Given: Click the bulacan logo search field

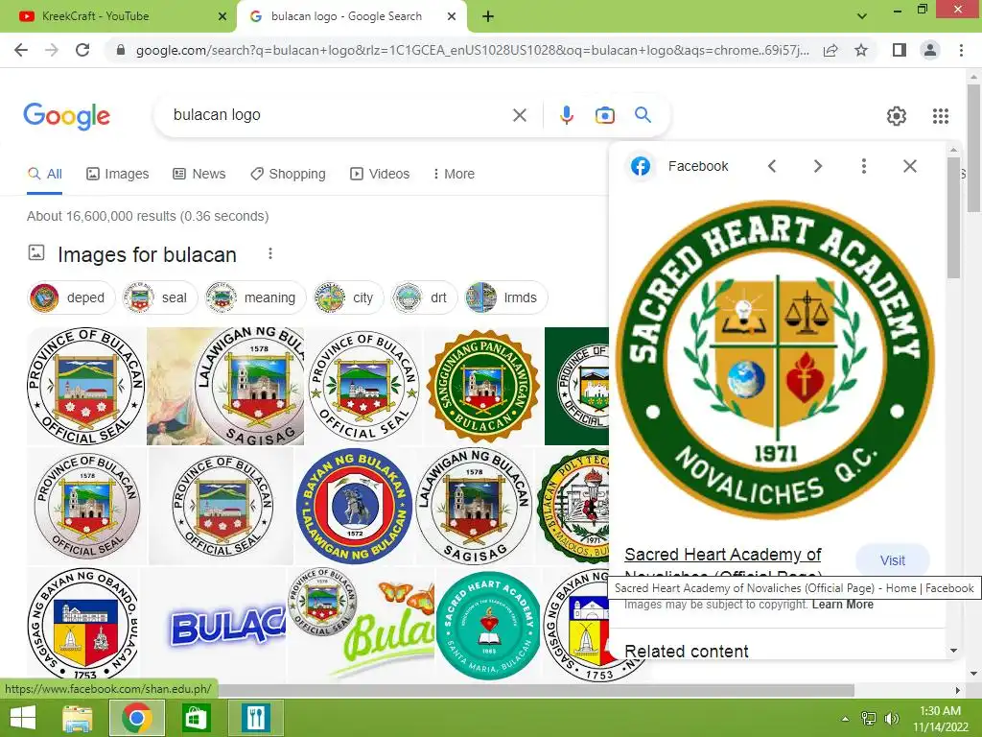Looking at the screenshot, I should 339,115.
